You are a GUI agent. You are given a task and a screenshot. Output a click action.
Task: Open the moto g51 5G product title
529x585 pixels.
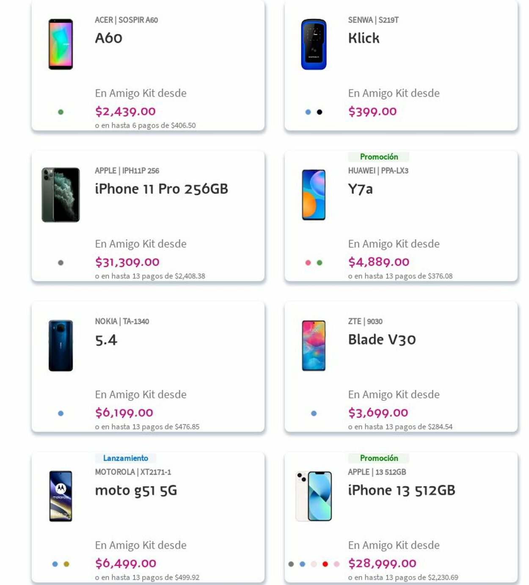point(136,490)
